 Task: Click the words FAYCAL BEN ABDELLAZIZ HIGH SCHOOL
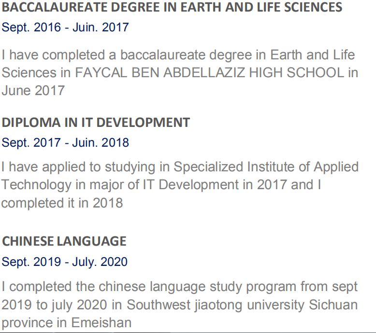click(x=209, y=72)
